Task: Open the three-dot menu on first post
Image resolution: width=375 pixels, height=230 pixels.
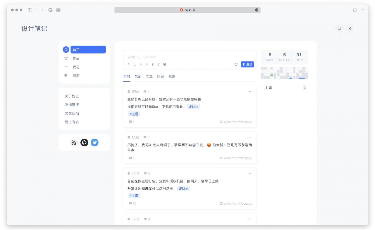Action: pyautogui.click(x=249, y=92)
